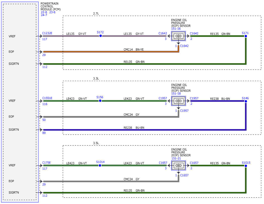Click the 2.7L section heading
The width and height of the screenshot is (264, 204).
click(x=96, y=14)
